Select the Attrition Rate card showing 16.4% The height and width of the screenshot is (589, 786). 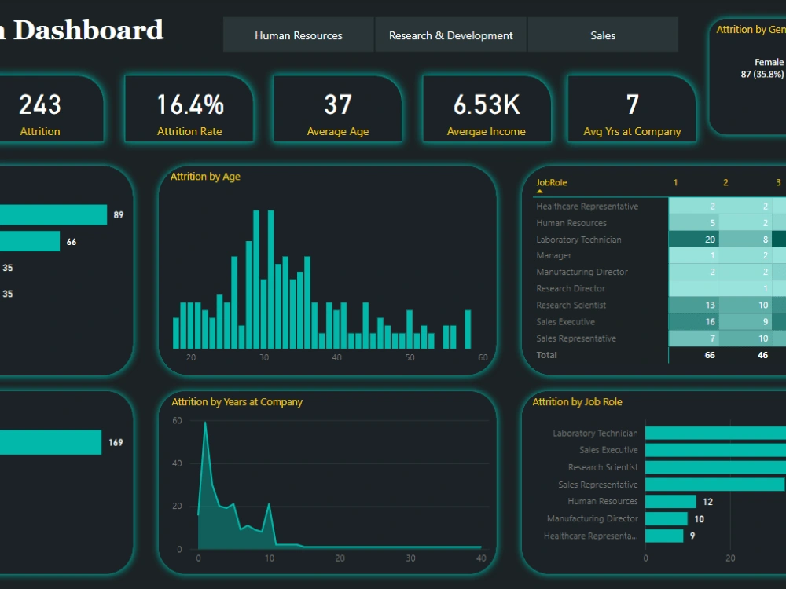pos(189,108)
